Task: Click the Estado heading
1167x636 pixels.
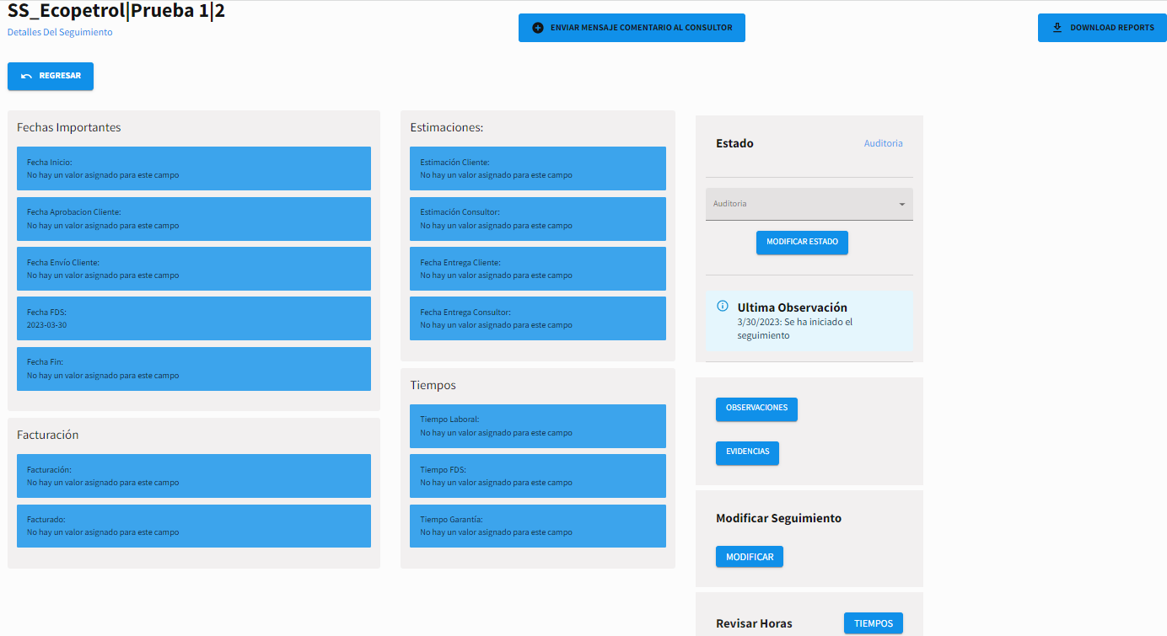Action: (734, 143)
